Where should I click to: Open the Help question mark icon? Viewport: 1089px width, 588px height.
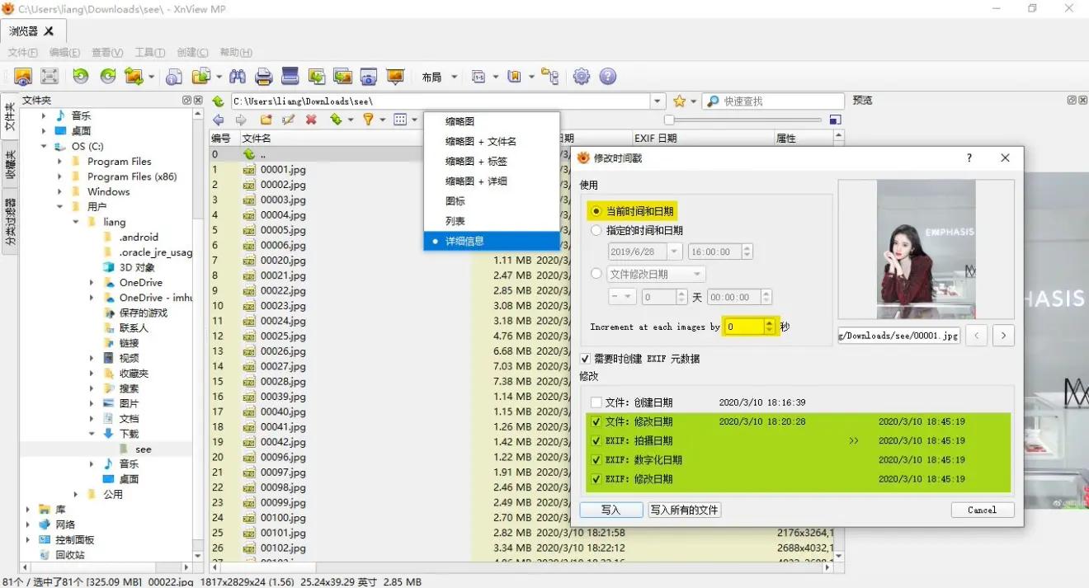[608, 76]
